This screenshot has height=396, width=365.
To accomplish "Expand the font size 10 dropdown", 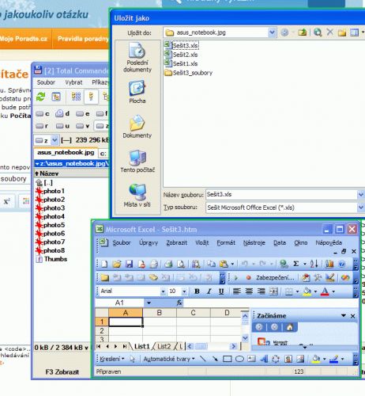I will pos(184,291).
